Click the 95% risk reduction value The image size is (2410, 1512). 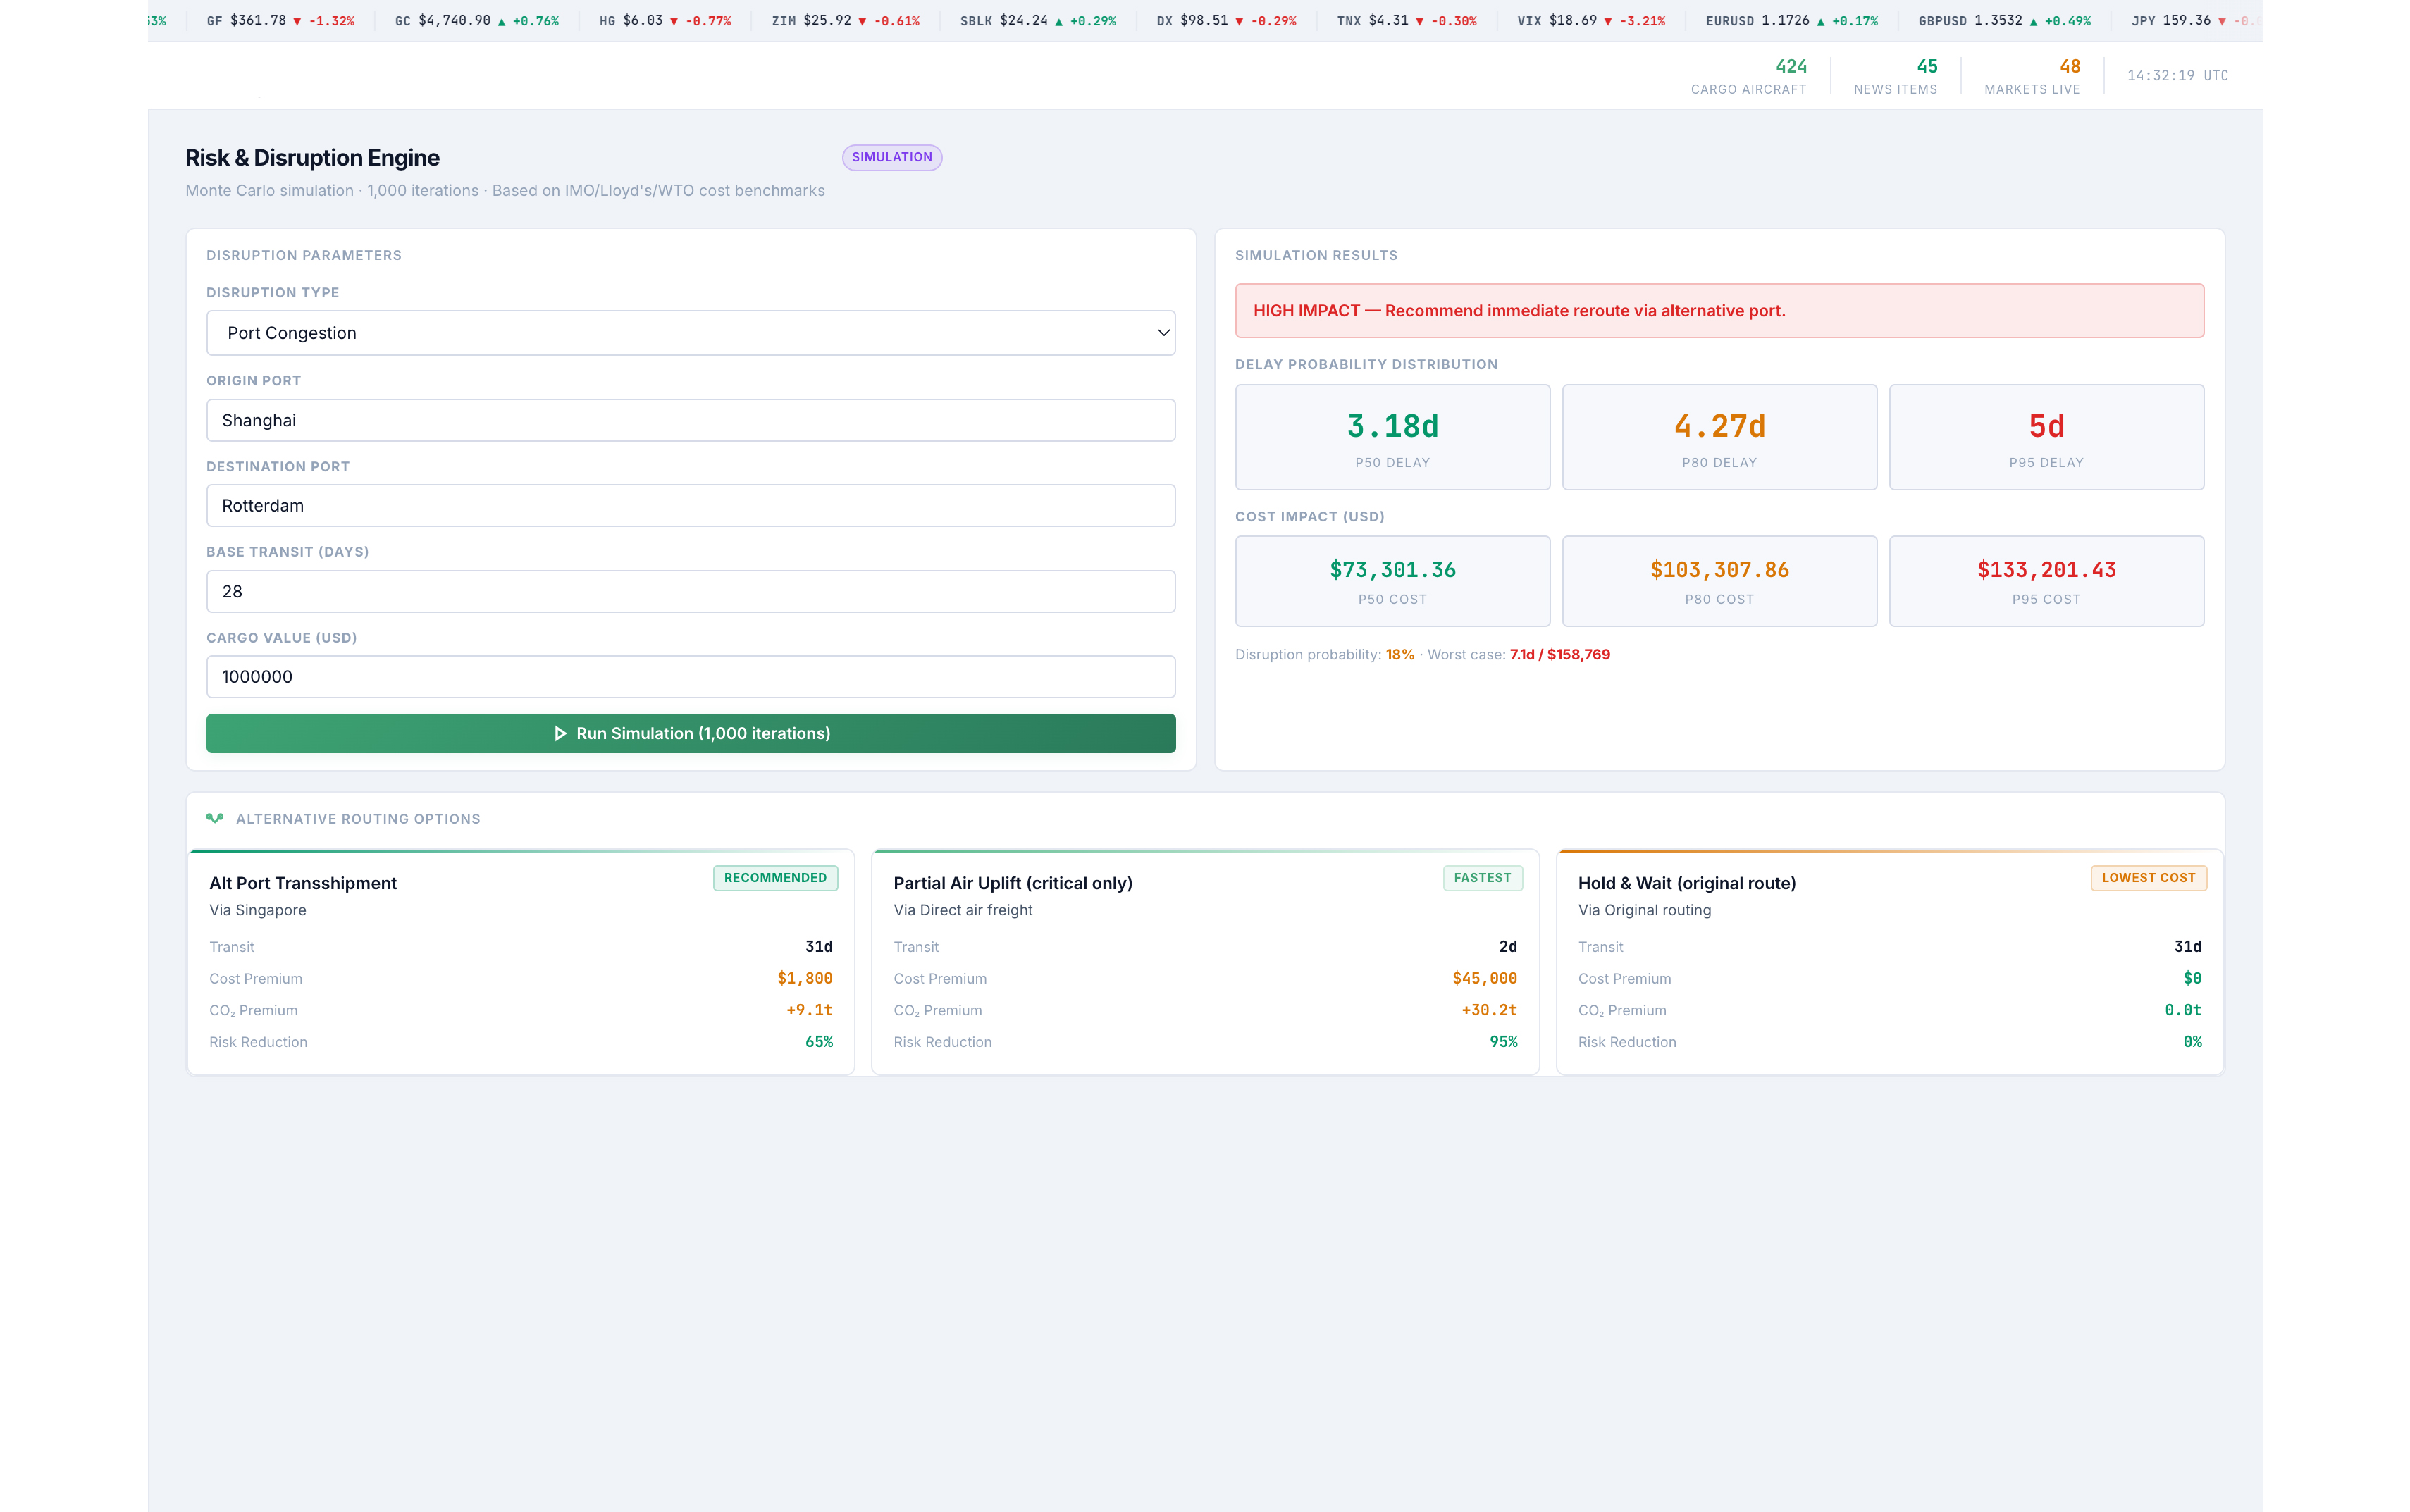pyautogui.click(x=1503, y=1042)
